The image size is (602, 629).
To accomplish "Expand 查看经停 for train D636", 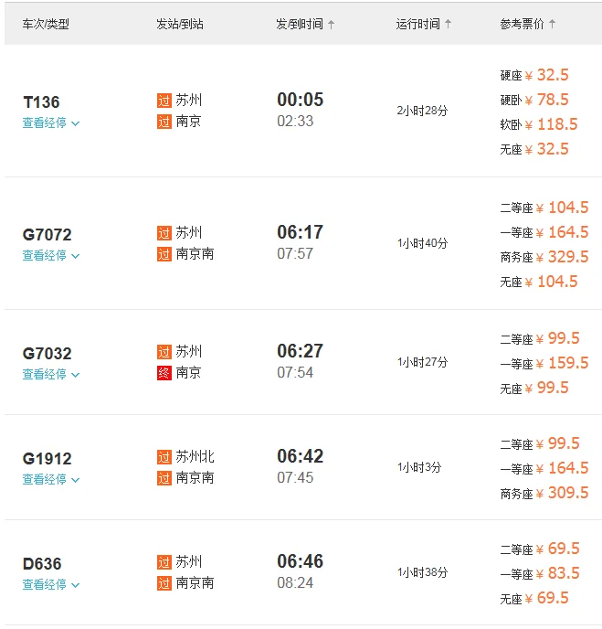I will point(51,585).
